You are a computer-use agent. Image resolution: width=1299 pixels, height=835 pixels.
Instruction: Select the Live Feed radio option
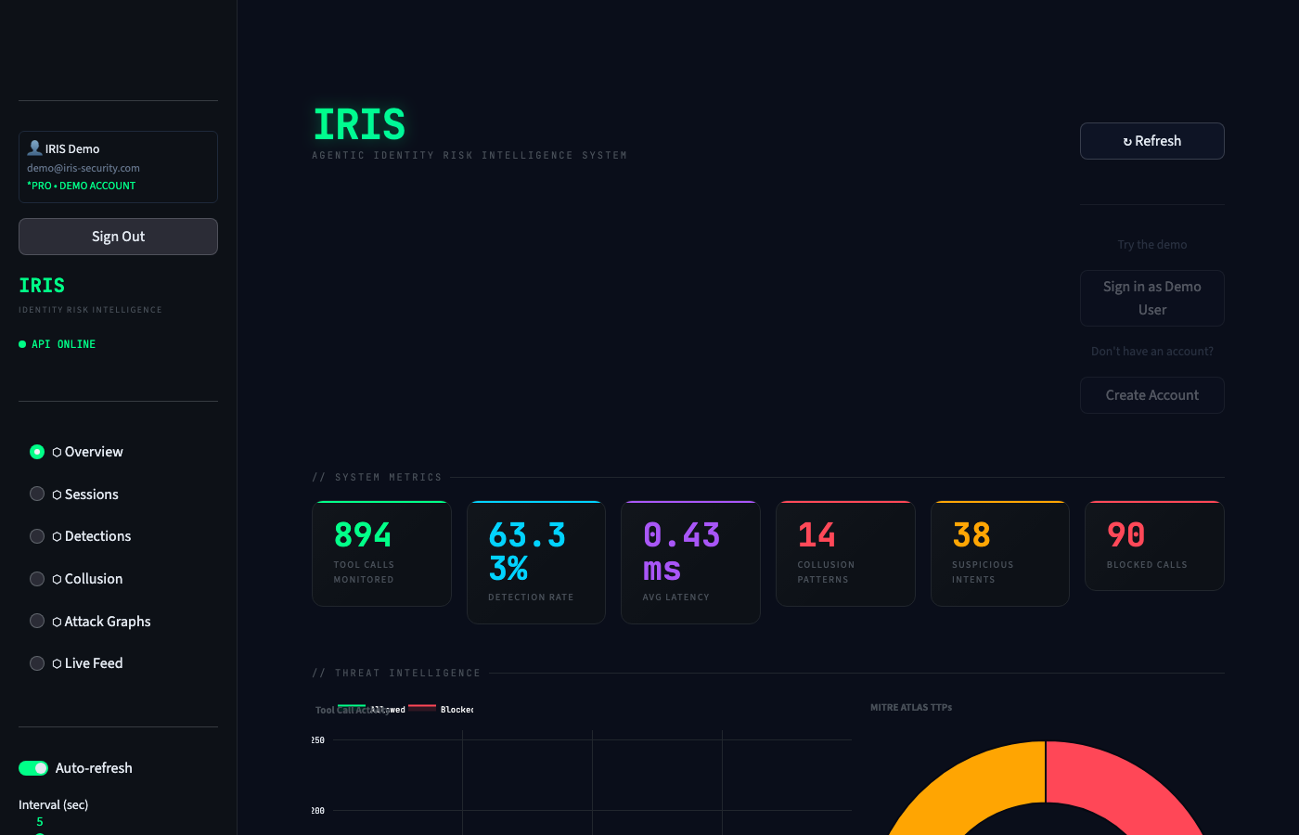pos(37,663)
